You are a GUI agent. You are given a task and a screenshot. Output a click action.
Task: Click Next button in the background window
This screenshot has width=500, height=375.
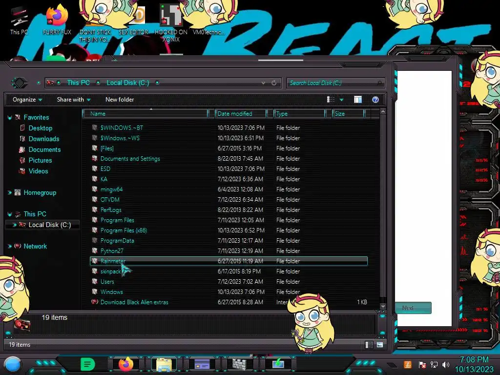coord(413,308)
